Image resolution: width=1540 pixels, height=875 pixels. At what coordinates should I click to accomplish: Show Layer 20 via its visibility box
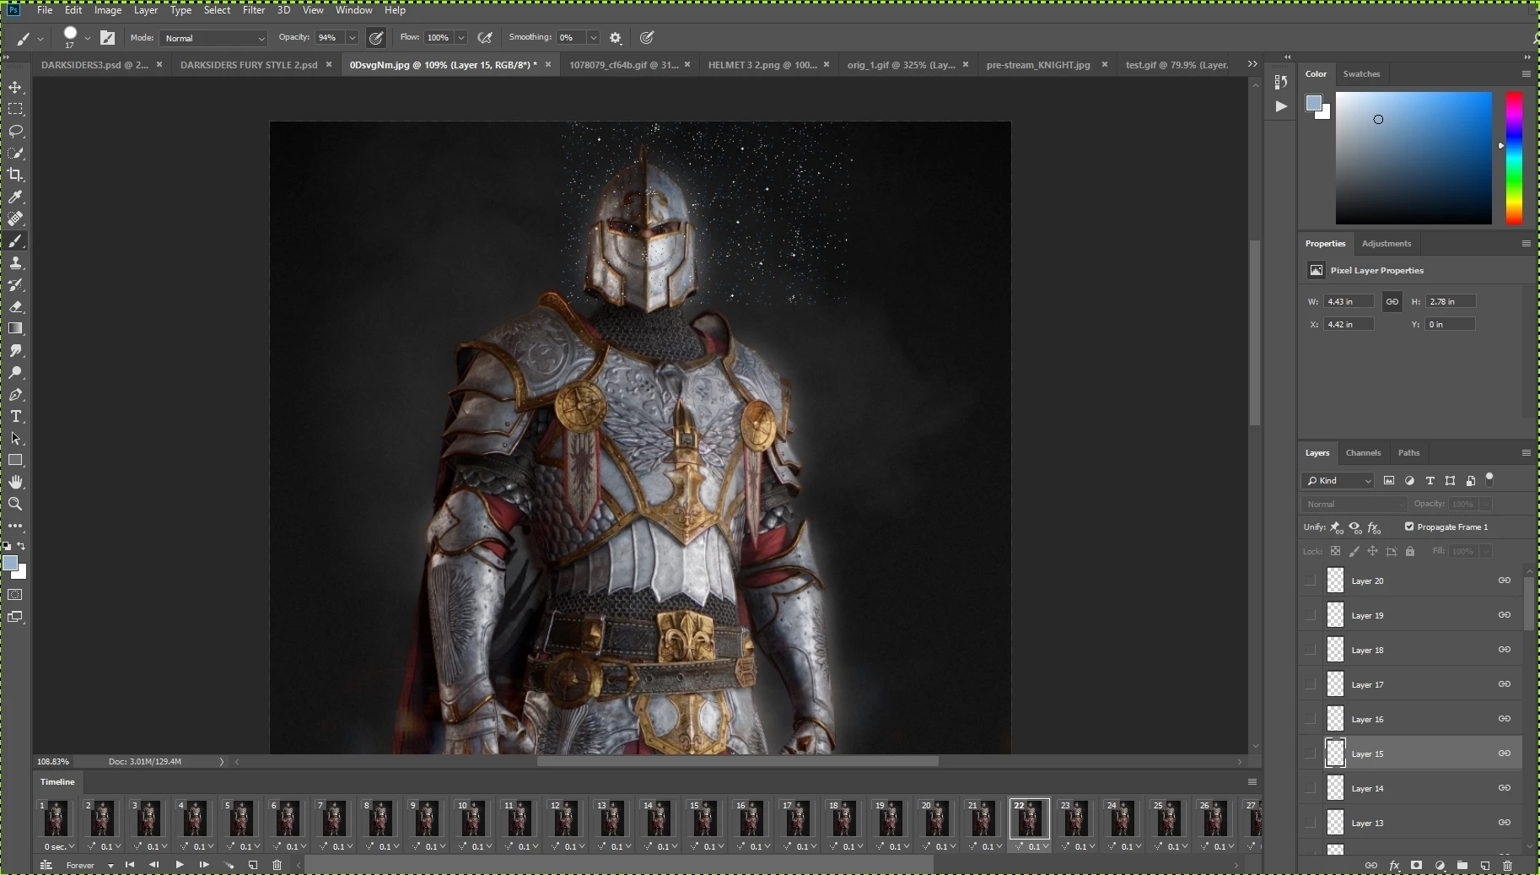1310,581
